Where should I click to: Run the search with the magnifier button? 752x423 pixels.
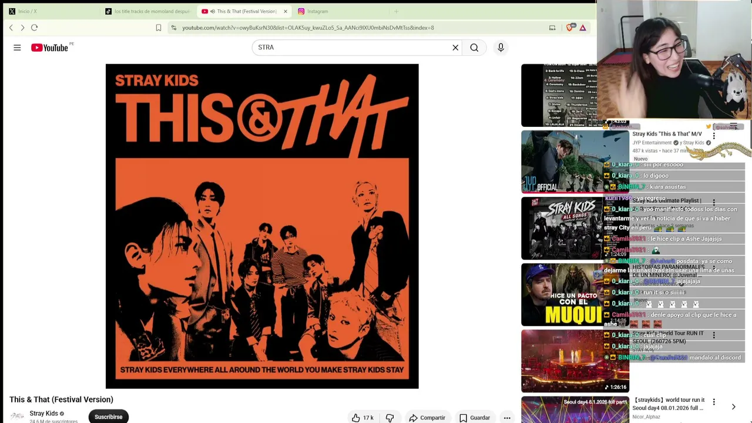click(x=474, y=48)
